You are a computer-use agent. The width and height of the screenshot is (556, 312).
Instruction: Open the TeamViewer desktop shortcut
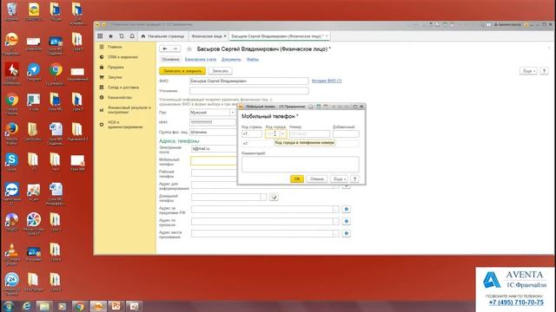(x=11, y=194)
